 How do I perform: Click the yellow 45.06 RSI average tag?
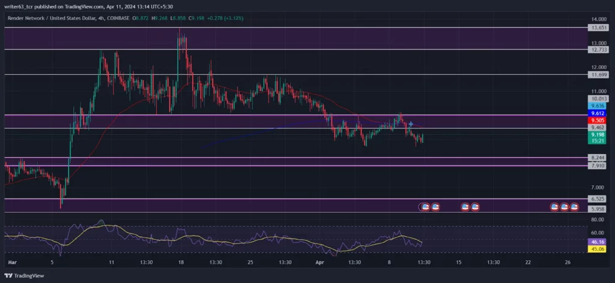click(598, 249)
